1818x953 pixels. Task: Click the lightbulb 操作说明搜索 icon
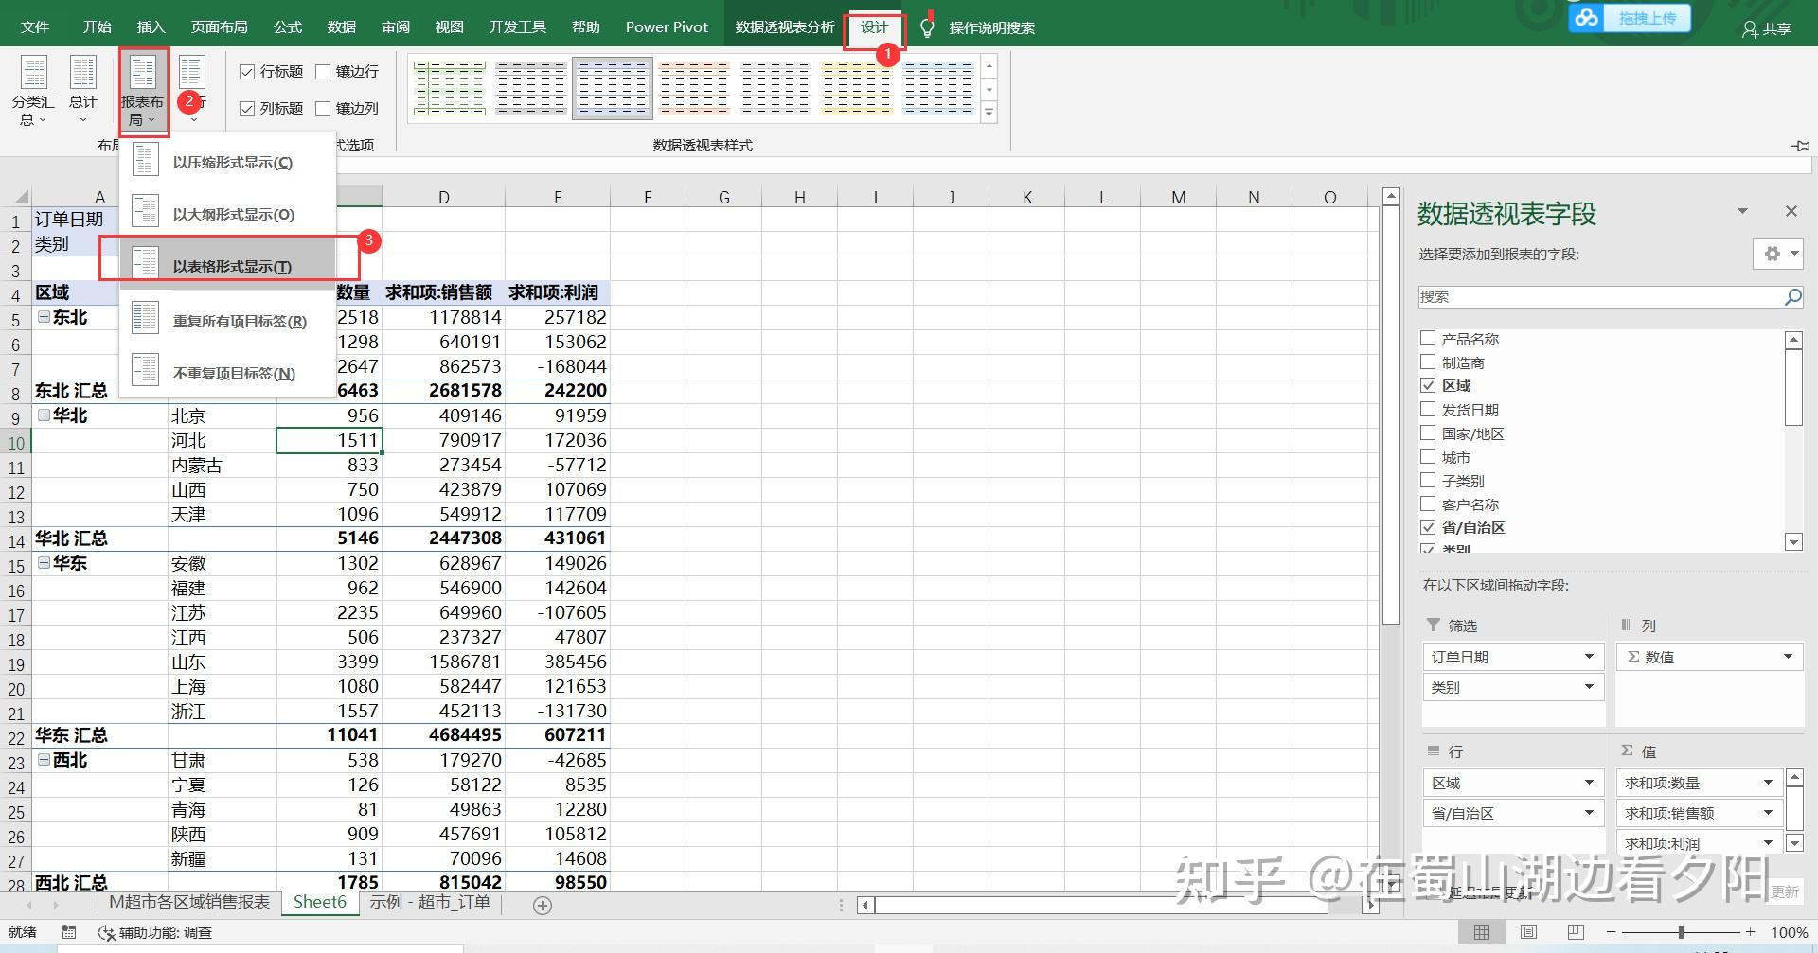tap(927, 27)
